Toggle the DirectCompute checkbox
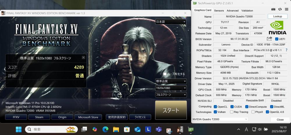This screenshot has height=135, width=291. (247, 107)
